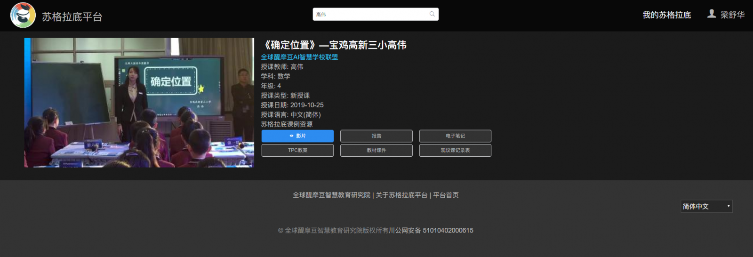Expand the 简体中文 language dropdown

click(706, 206)
